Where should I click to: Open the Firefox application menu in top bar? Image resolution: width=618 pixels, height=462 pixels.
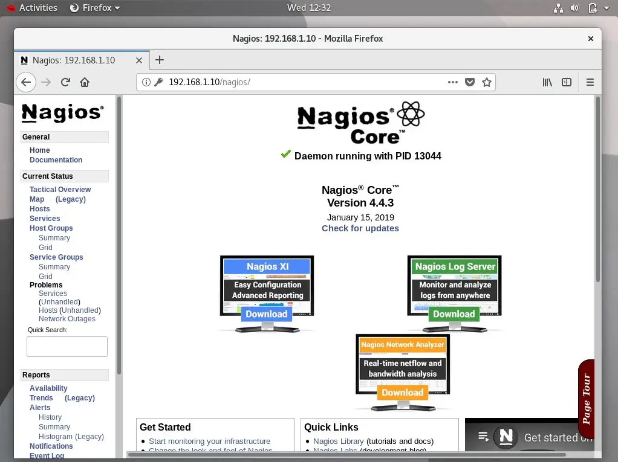click(95, 8)
